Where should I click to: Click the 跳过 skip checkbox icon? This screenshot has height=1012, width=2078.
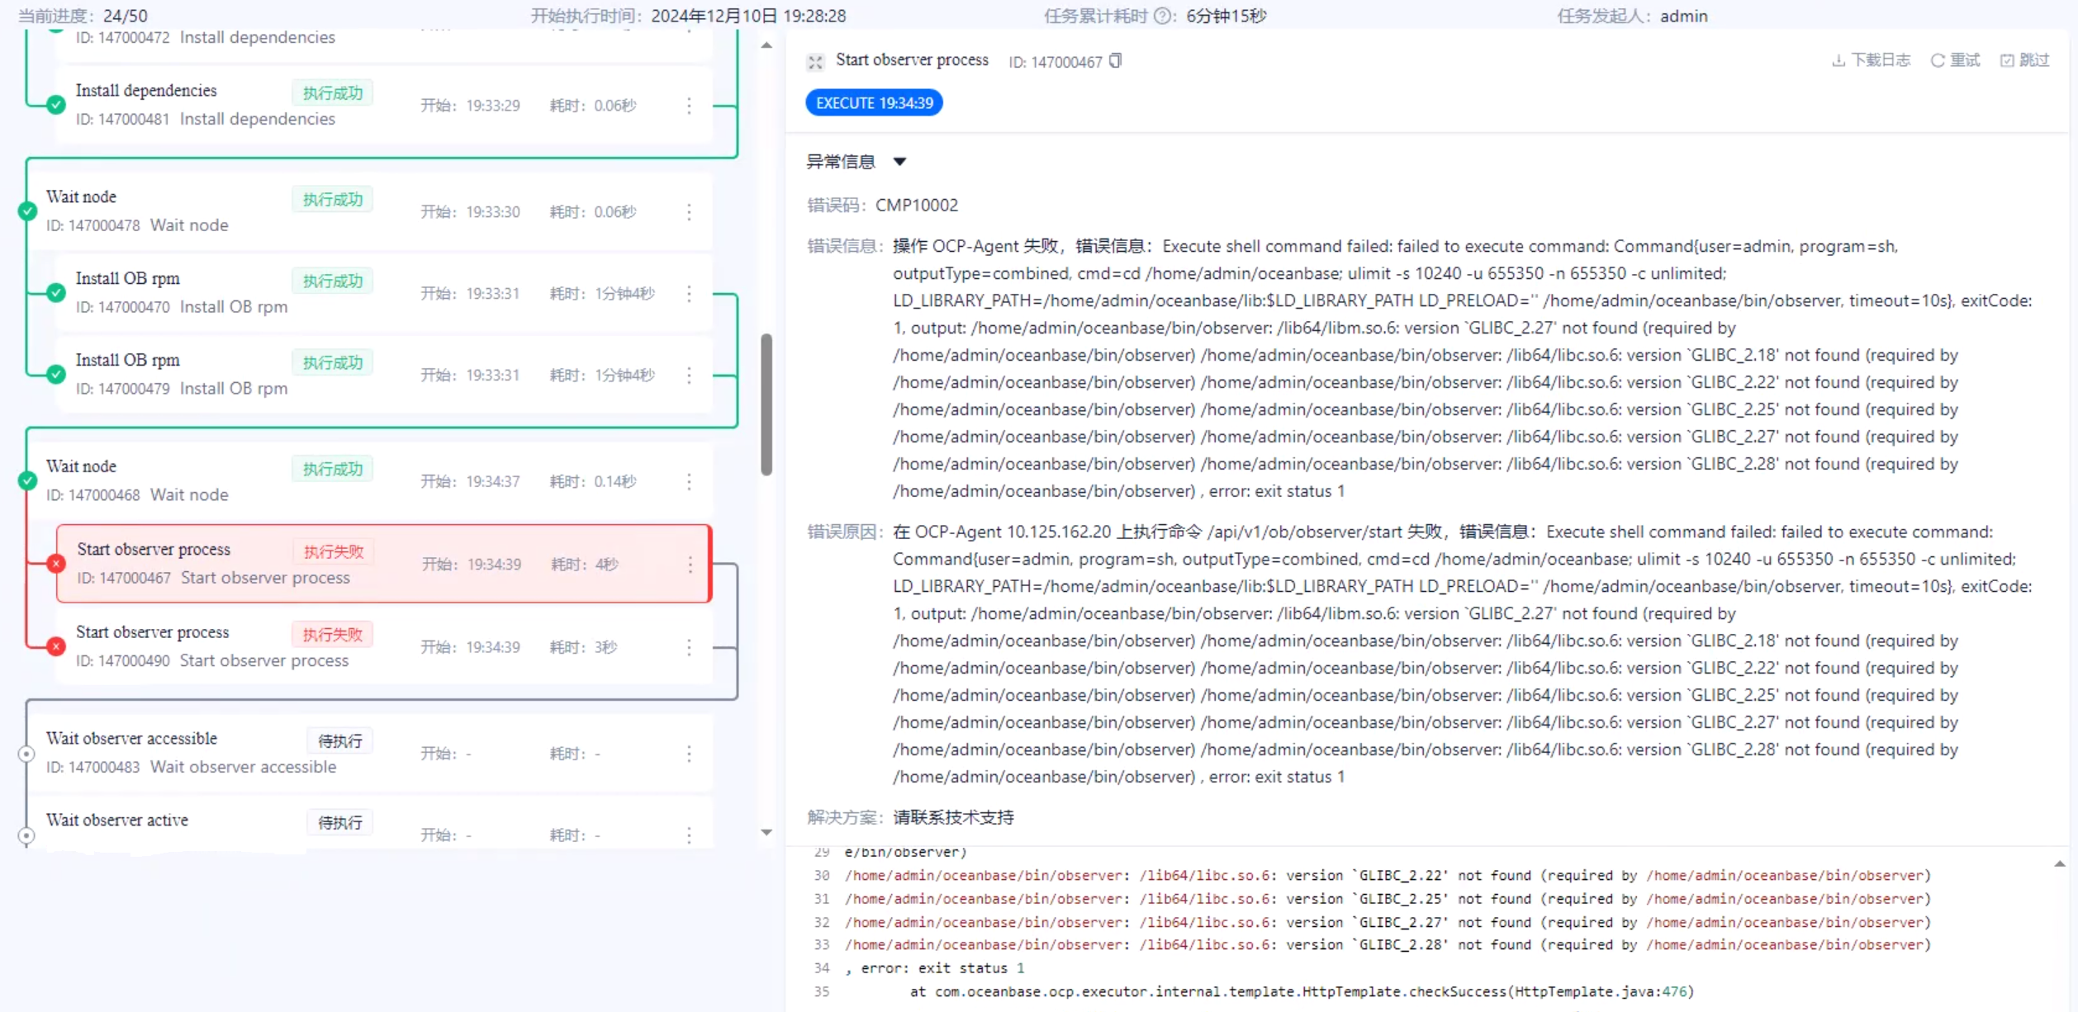point(2007,60)
